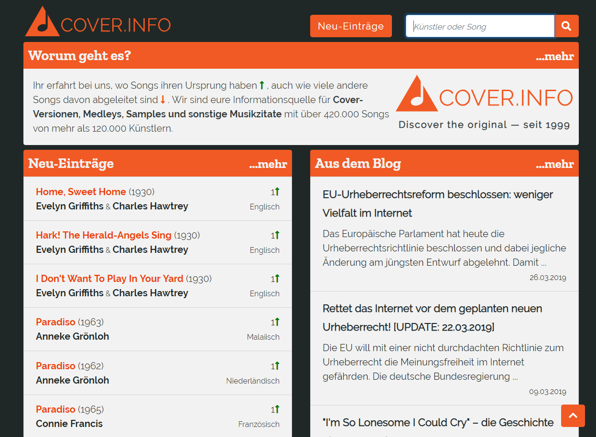Screen dimensions: 596x437
Task: Open ...mehr in the Worum geht es? header
Action: [554, 56]
